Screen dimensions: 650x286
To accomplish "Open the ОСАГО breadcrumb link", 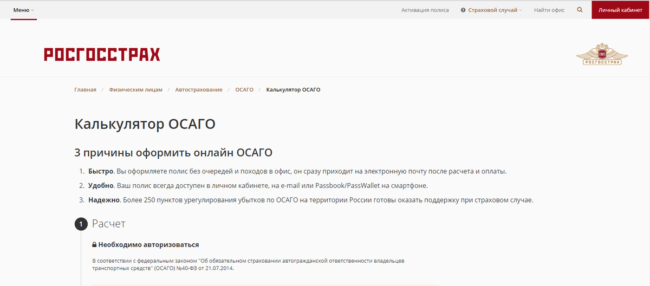I will coord(244,89).
